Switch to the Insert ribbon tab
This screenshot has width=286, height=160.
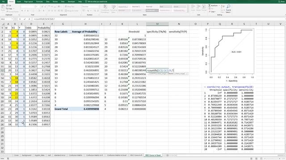pyautogui.click(x=19, y=2)
